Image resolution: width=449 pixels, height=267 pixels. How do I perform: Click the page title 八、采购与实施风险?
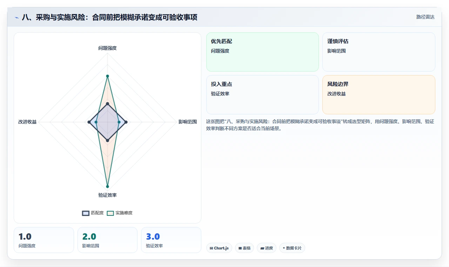[x=109, y=17]
